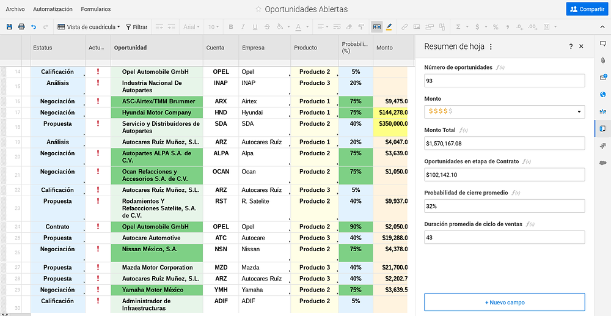Image resolution: width=611 pixels, height=316 pixels.
Task: Indent the selected row
Action: click(x=171, y=27)
